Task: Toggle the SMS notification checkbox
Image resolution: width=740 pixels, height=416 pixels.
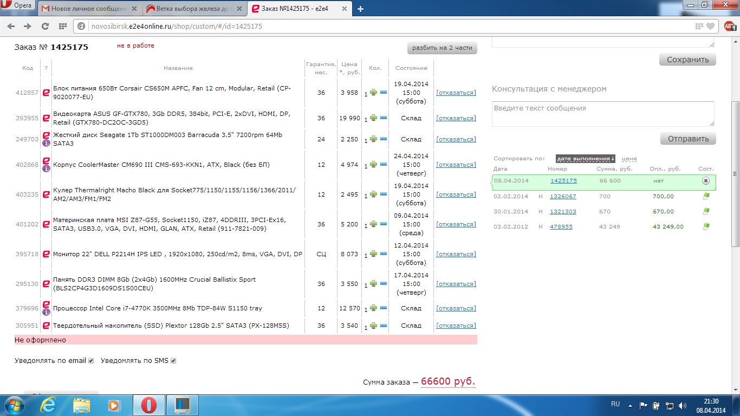Action: pyautogui.click(x=173, y=361)
